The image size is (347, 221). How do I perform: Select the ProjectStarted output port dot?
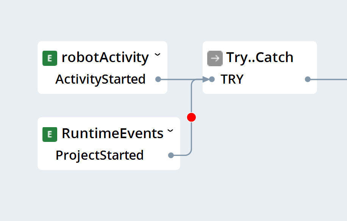(x=171, y=156)
